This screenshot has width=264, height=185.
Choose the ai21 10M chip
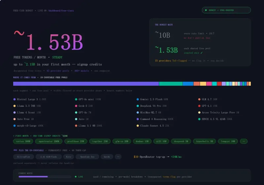coord(161,141)
